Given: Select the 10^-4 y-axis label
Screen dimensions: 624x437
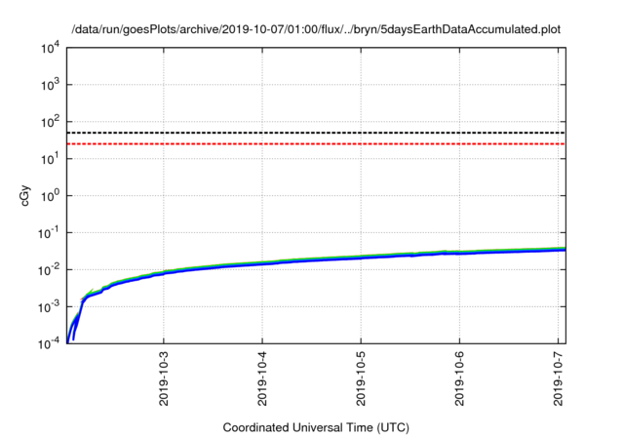Looking at the screenshot, I should pos(49,343).
